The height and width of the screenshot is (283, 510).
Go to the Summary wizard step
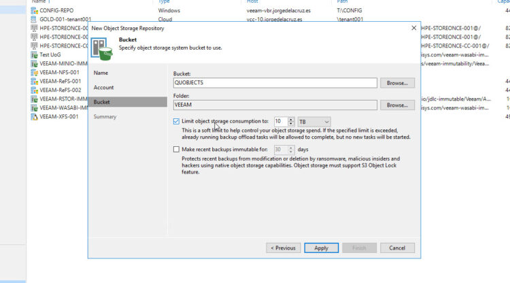(x=105, y=116)
